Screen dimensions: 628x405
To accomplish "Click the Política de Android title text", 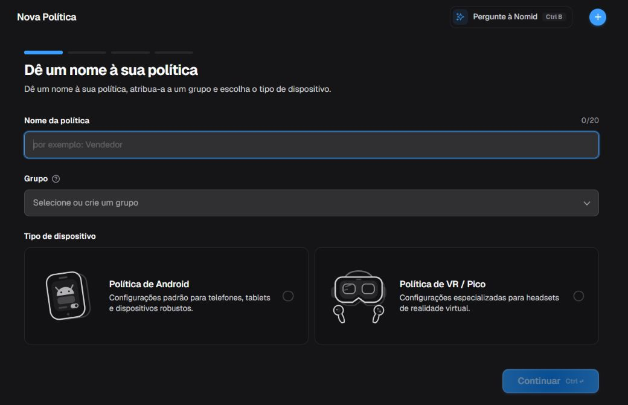I will [x=149, y=284].
